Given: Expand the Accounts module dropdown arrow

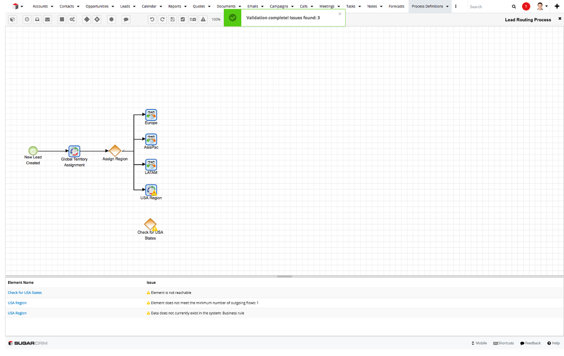Looking at the screenshot, I should click(x=52, y=6).
